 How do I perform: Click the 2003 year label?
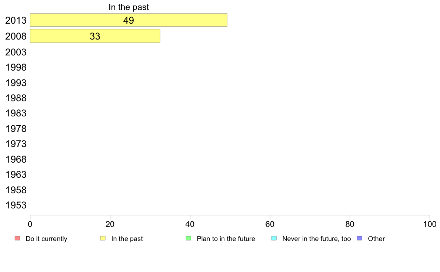pos(16,52)
